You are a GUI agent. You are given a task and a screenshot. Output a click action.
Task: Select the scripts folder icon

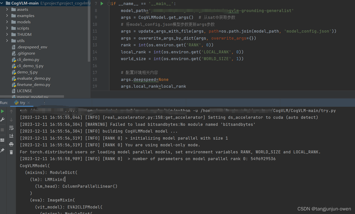(14, 28)
